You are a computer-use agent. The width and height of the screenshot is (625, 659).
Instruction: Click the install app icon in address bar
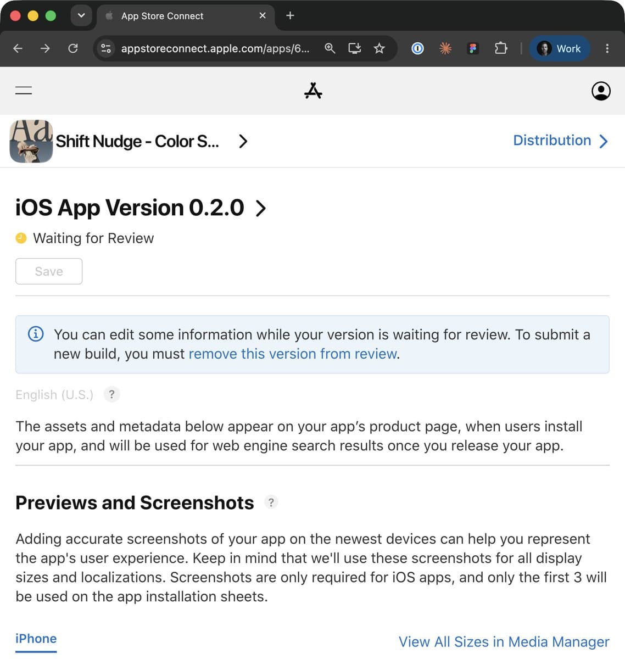coord(355,48)
